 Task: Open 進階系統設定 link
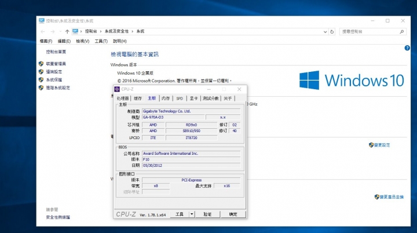tap(58, 88)
